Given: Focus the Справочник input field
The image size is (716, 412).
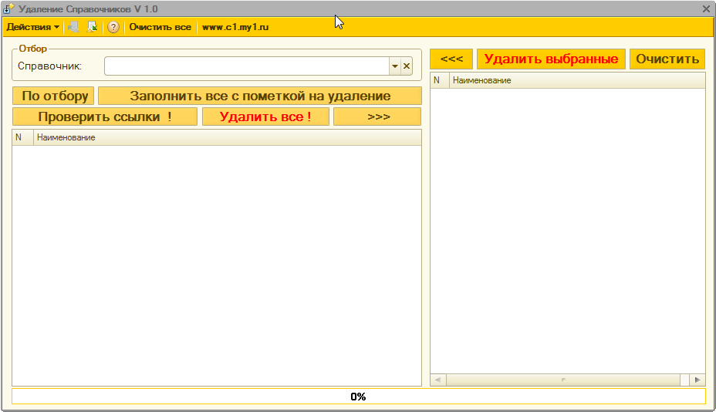Looking at the screenshot, I should [x=247, y=66].
